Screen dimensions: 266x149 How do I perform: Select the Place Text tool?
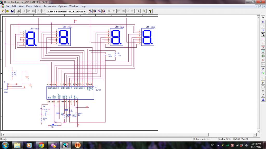[x=263, y=100]
